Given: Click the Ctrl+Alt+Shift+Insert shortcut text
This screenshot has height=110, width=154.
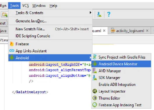Looking at the screenshot, I should (x=72, y=29).
